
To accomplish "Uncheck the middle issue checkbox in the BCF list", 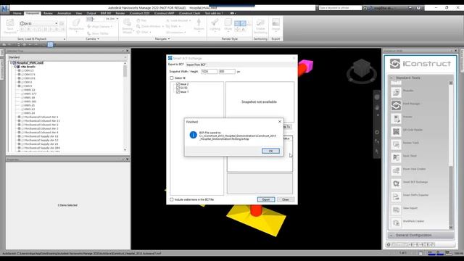I will (x=178, y=88).
